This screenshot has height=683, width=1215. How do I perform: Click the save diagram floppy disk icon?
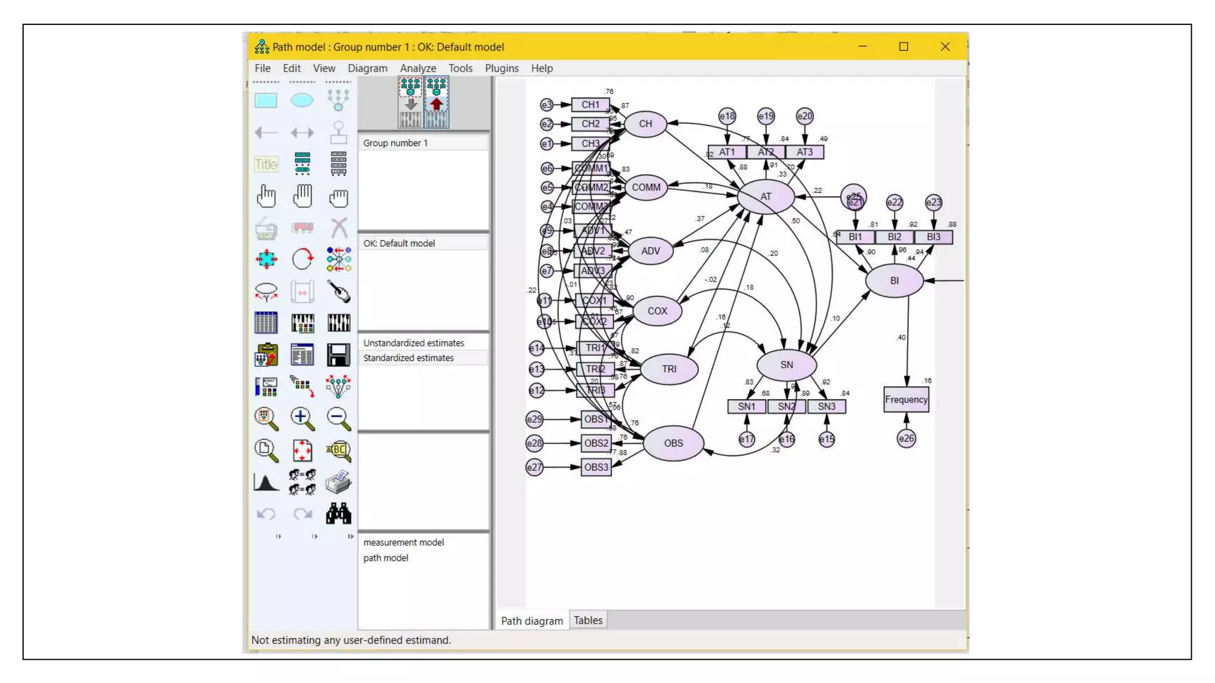339,355
